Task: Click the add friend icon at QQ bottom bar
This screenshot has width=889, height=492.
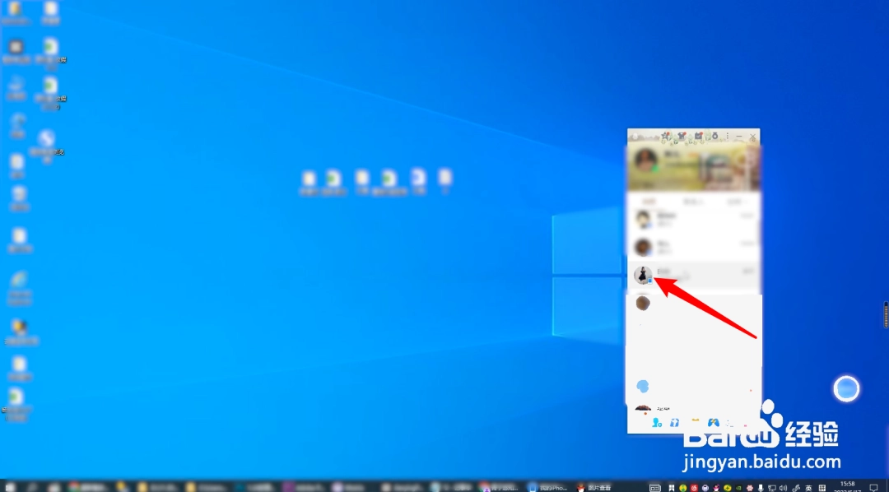Action: click(657, 422)
